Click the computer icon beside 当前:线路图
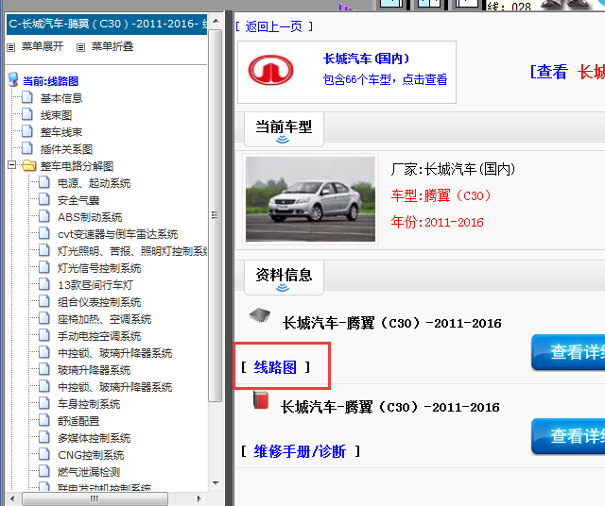The image size is (605, 506). (x=13, y=79)
